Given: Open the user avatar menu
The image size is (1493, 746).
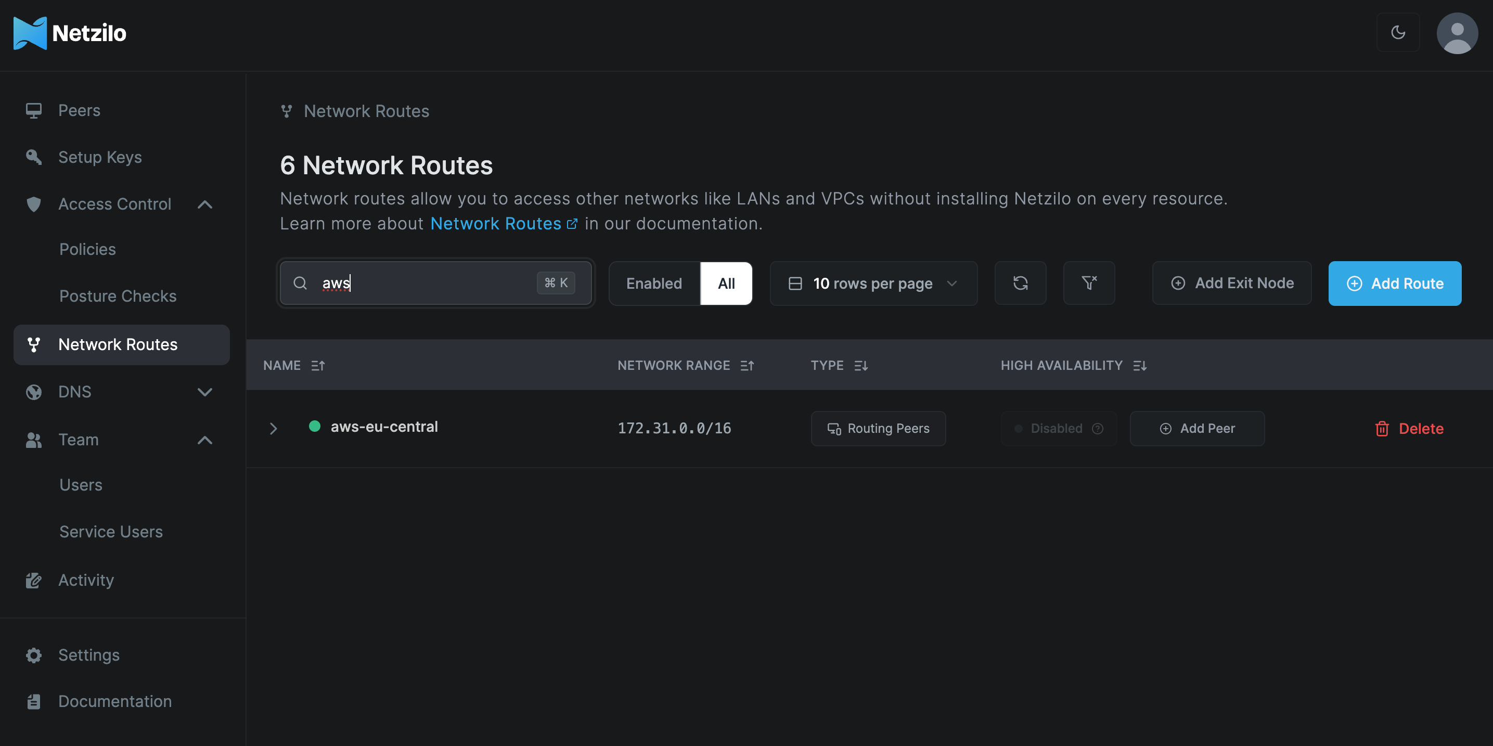Looking at the screenshot, I should tap(1457, 33).
